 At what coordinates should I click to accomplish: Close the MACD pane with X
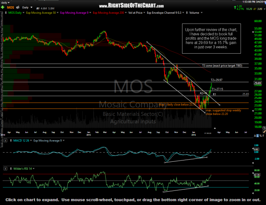pyautogui.click(x=5, y=141)
